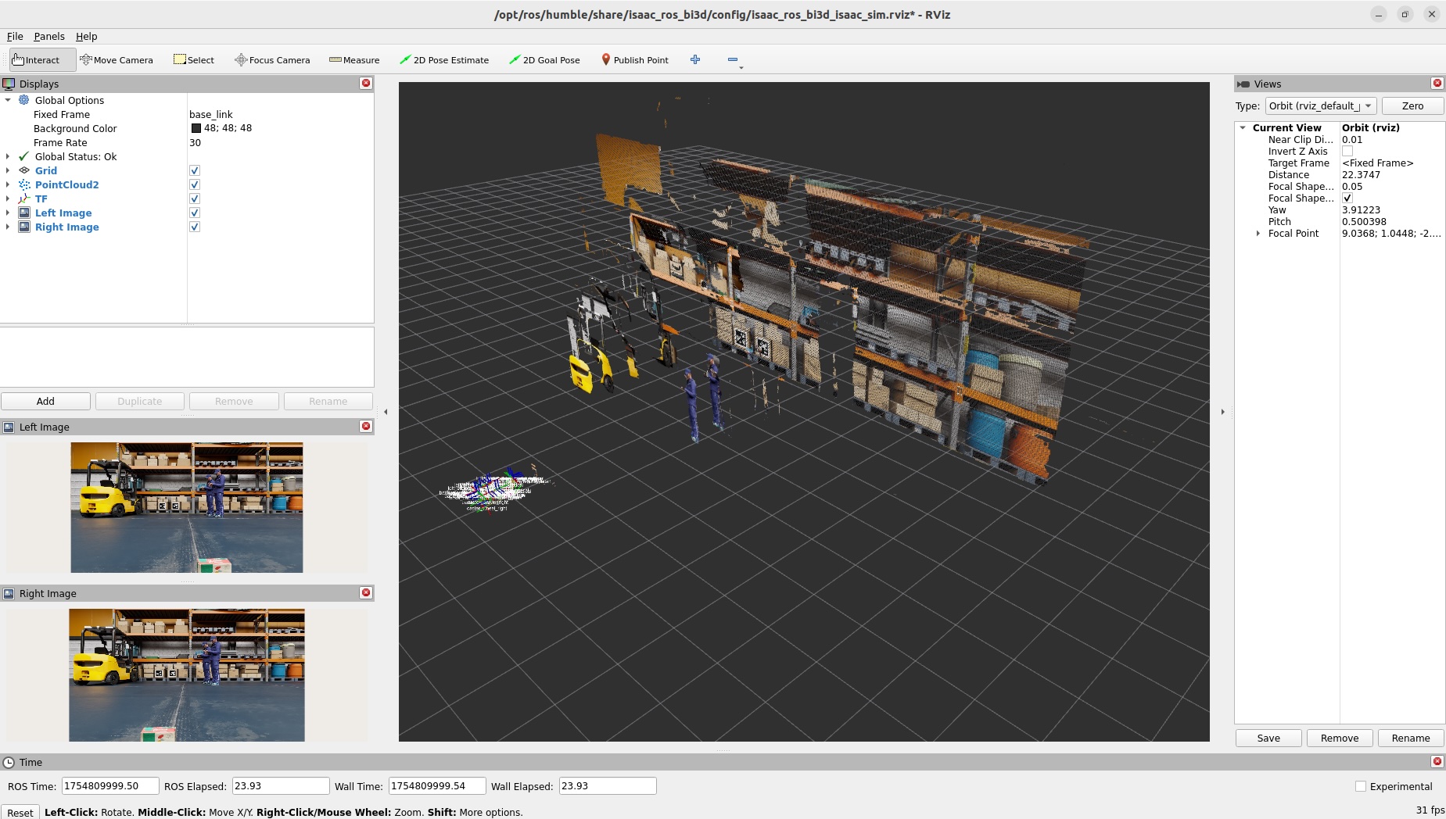
Task: Close the Time panel
Action: (x=1437, y=761)
